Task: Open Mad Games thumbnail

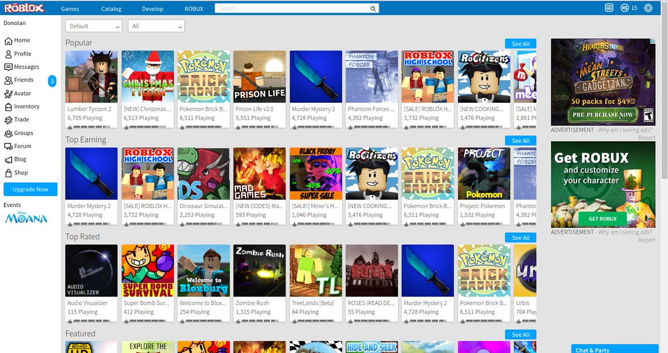Action: (260, 173)
